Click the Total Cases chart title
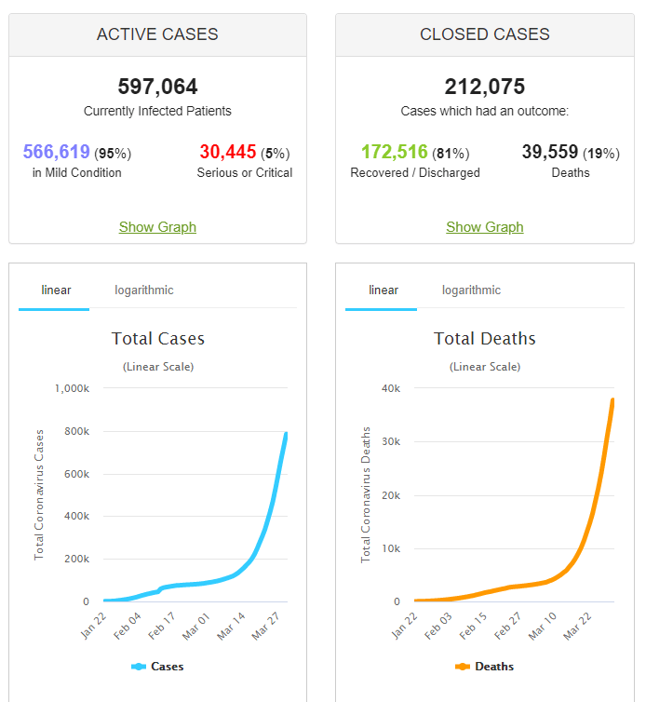 click(x=158, y=339)
